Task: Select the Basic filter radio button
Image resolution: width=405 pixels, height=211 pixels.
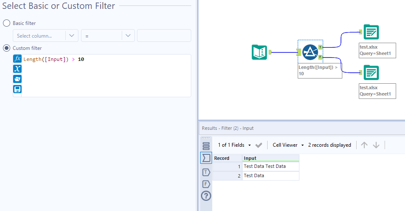Action: click(6, 23)
